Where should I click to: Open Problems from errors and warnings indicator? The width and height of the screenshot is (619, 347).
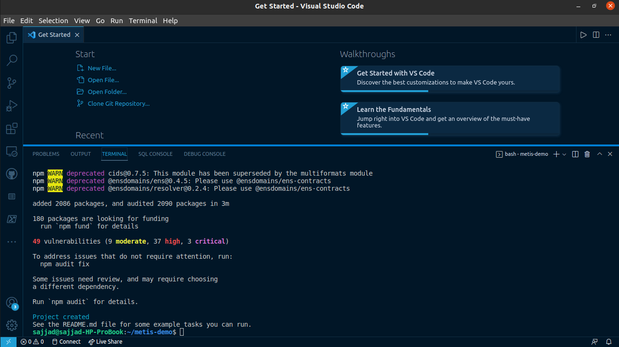(x=32, y=342)
